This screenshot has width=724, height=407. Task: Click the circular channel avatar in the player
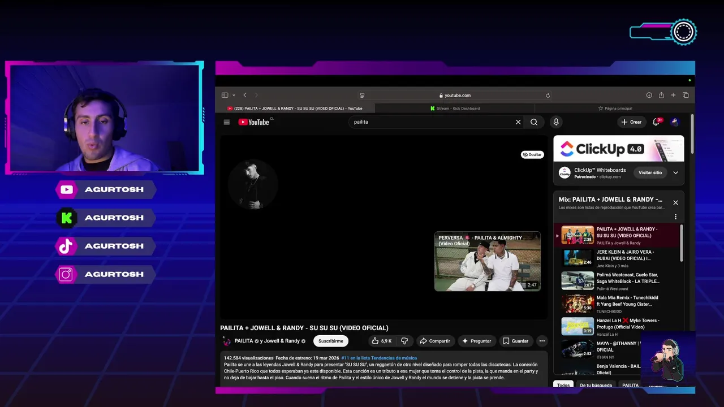coord(253,184)
